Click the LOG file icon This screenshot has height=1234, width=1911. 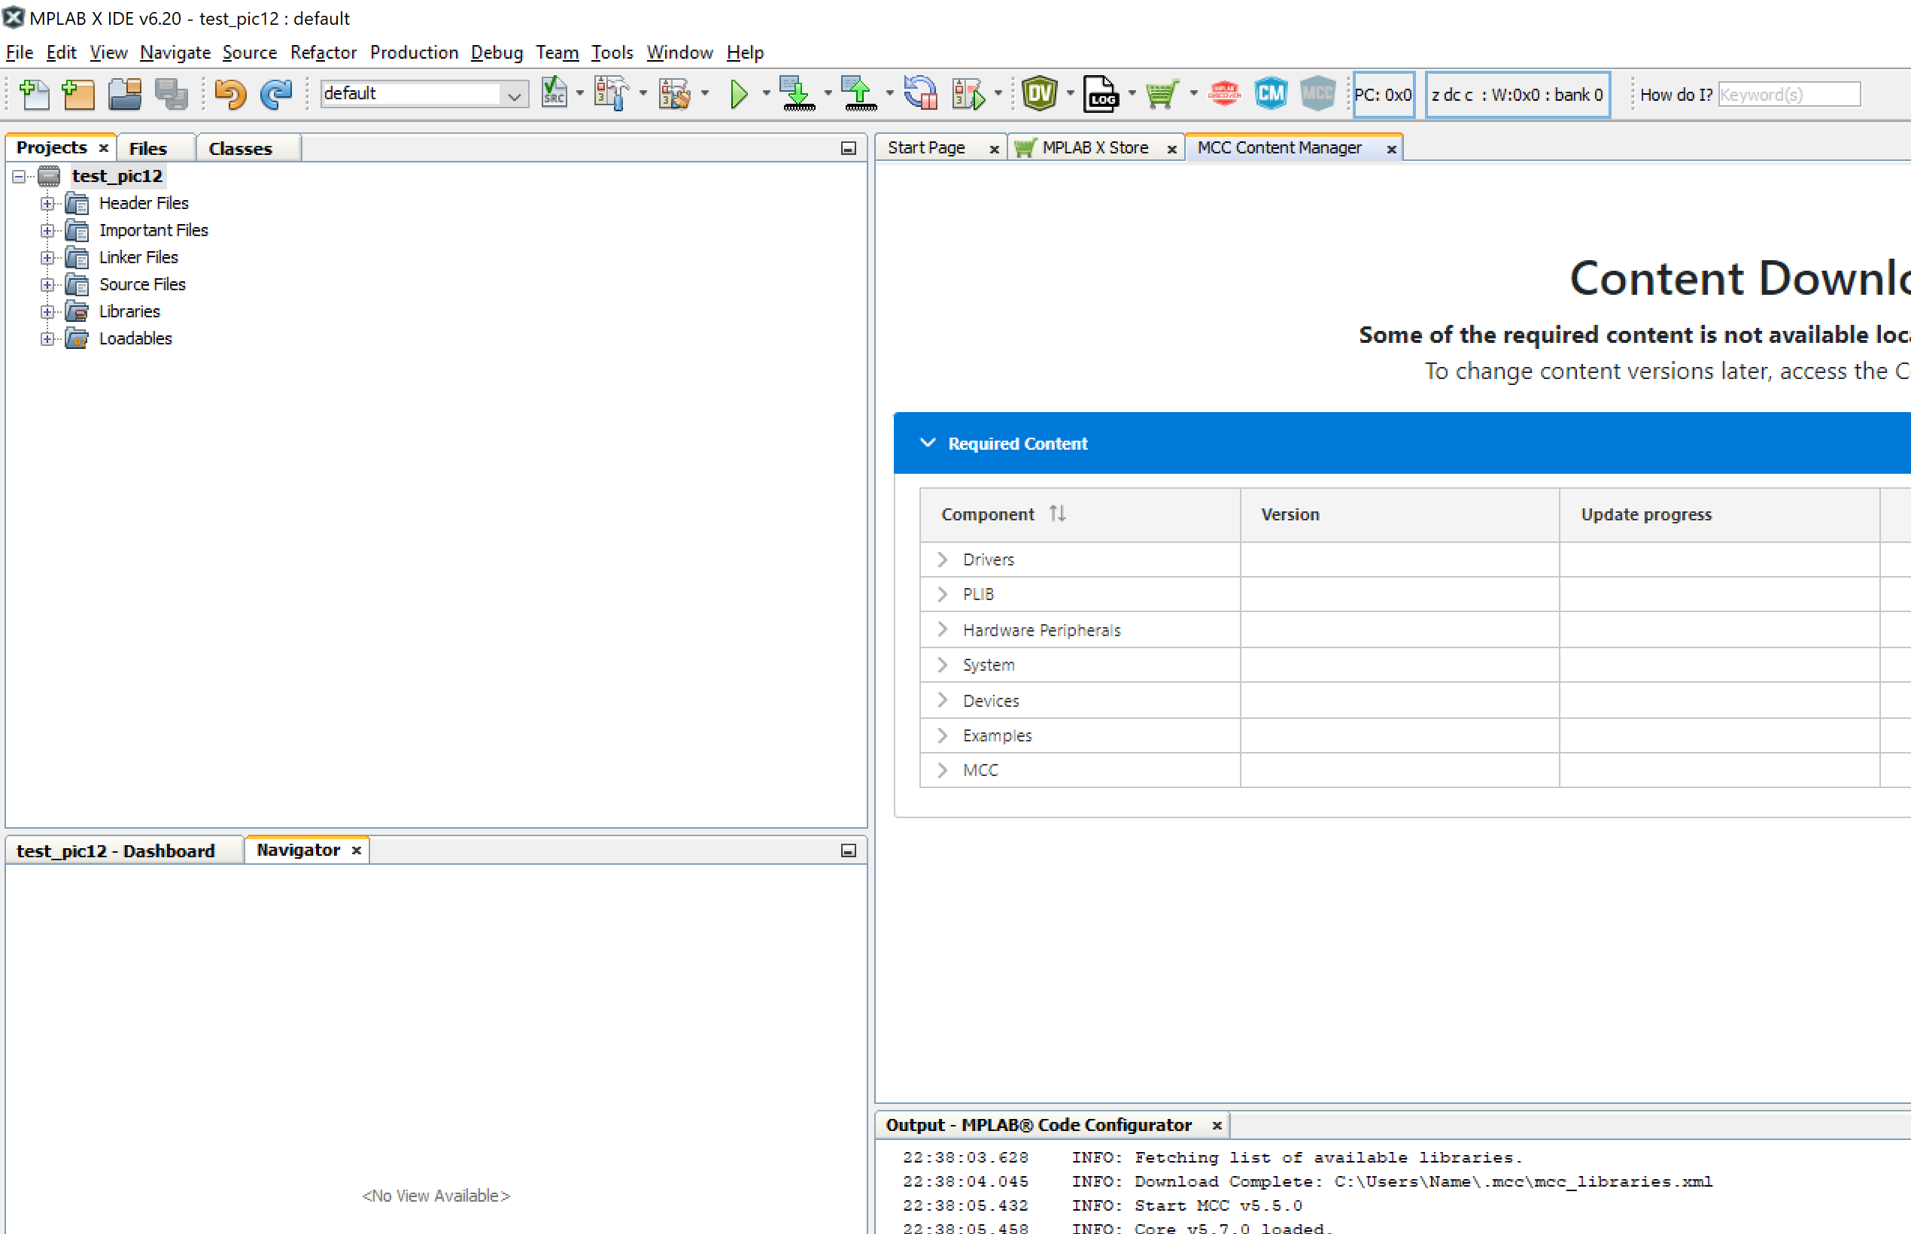click(1101, 94)
